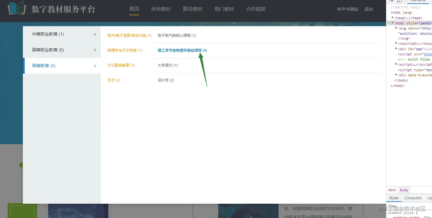The width and height of the screenshot is (432, 218).
Task: Go to 所有教材 in the top navigation
Action: [161, 9]
